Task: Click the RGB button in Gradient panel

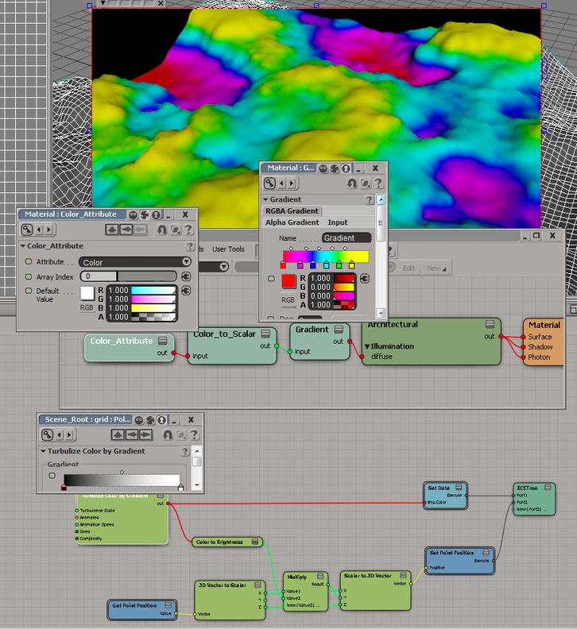Action: pos(288,299)
